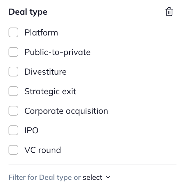Expand the chevron arrow beside select
This screenshot has height=189, width=185.
click(x=108, y=177)
